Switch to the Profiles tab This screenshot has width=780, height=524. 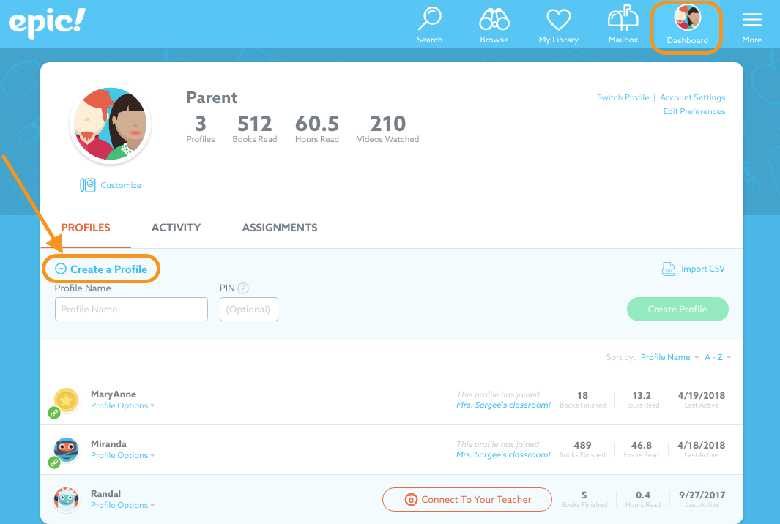[x=86, y=228]
